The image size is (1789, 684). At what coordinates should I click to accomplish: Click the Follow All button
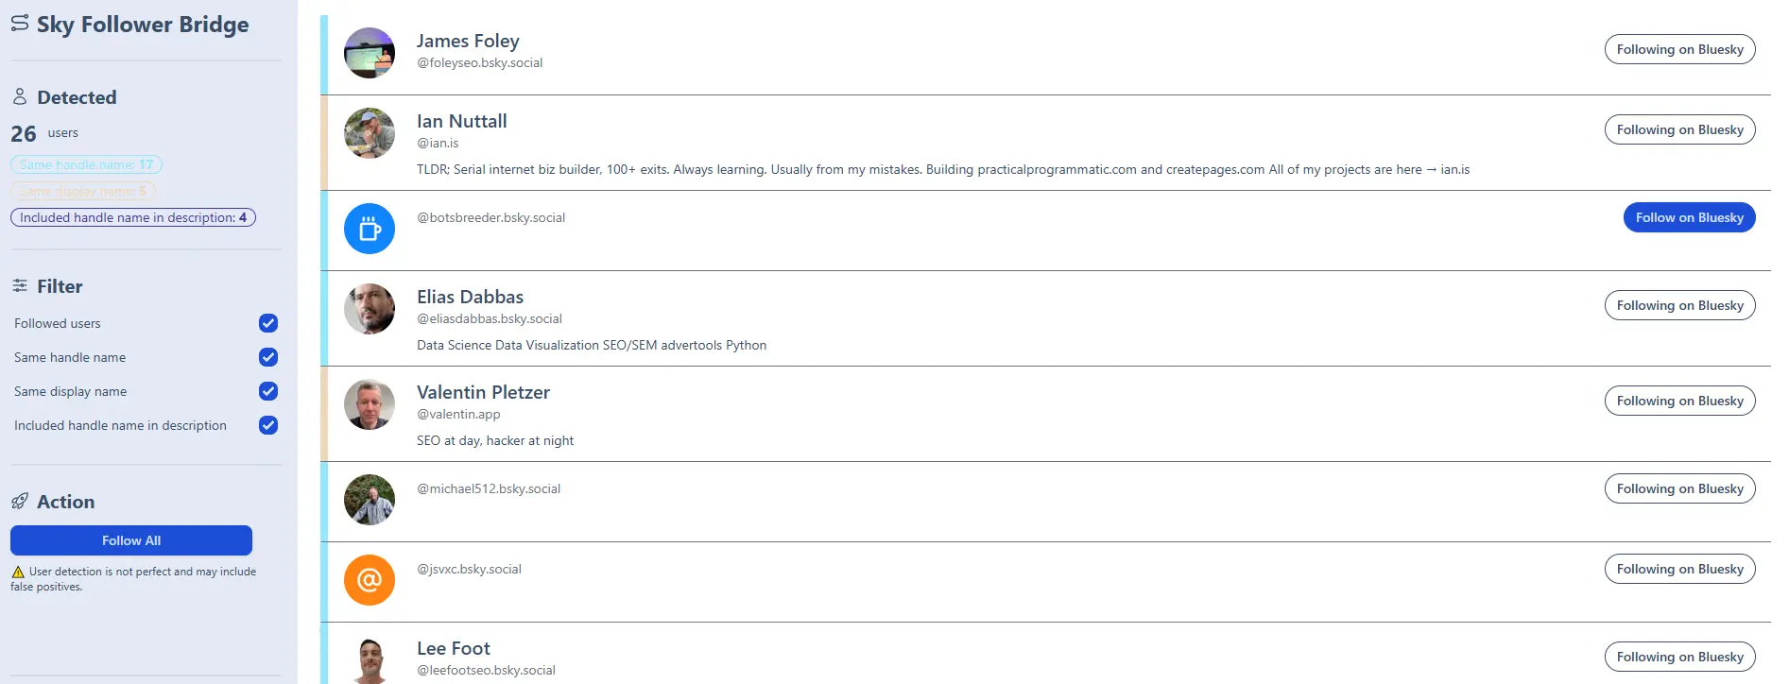click(131, 540)
